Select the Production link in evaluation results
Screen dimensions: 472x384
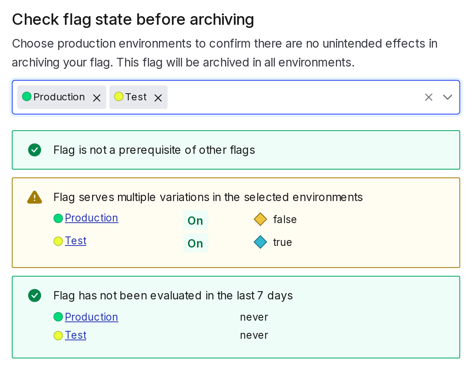pos(91,317)
